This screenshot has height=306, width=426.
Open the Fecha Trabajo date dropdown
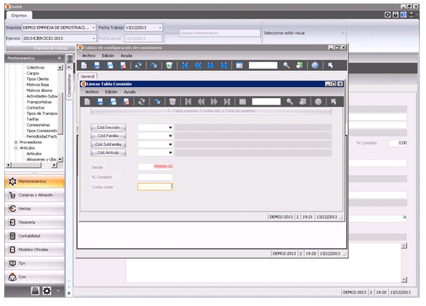point(161,27)
